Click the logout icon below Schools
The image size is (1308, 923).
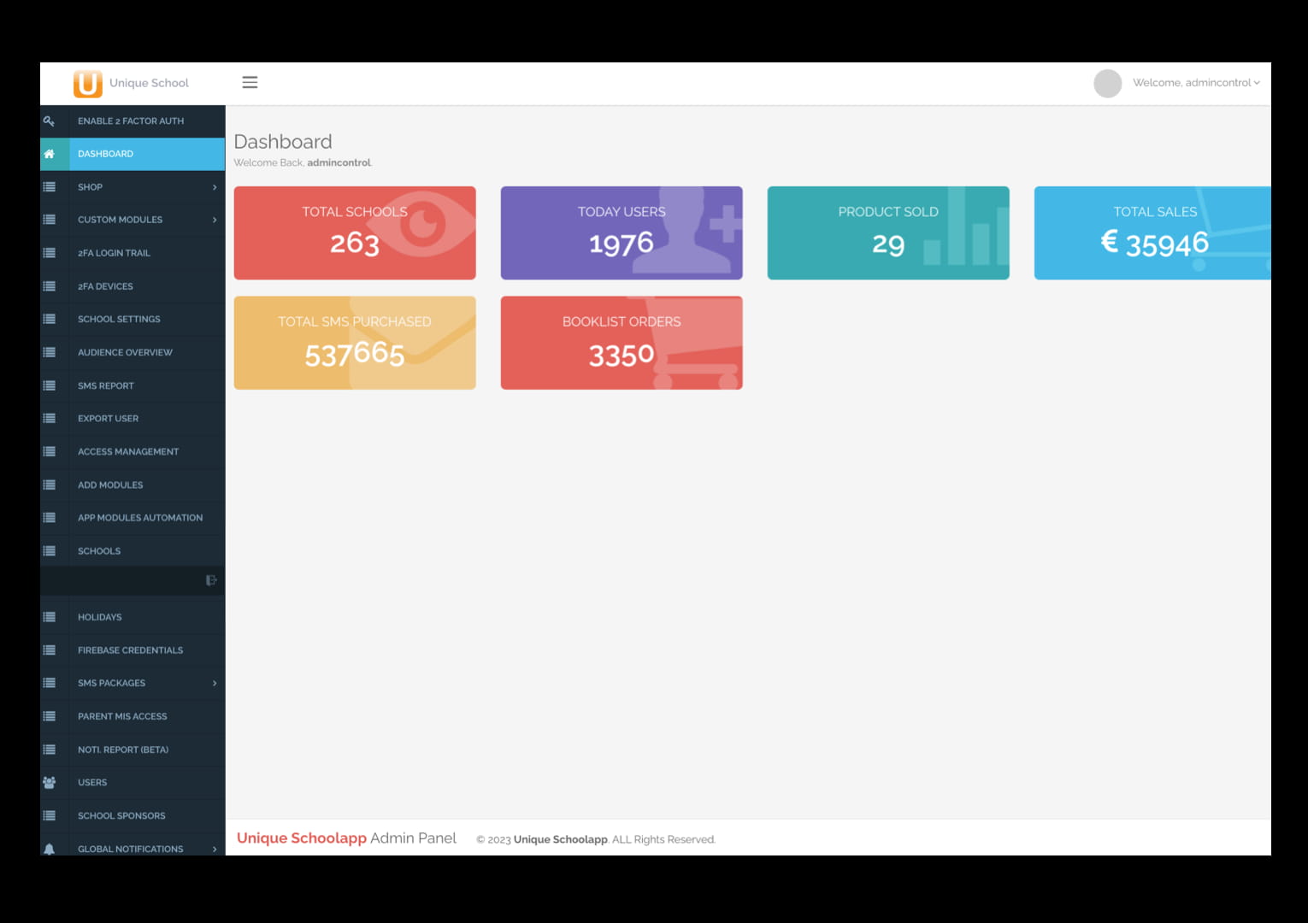pyautogui.click(x=211, y=581)
